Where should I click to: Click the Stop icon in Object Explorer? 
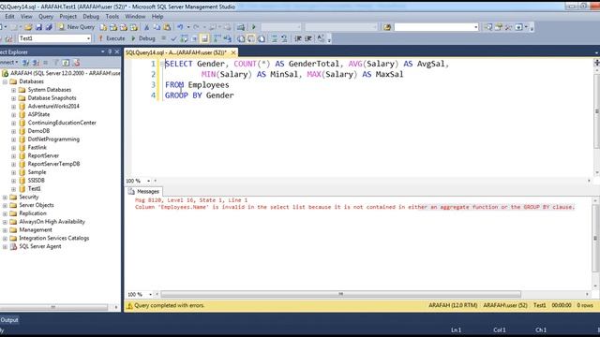click(x=46, y=63)
